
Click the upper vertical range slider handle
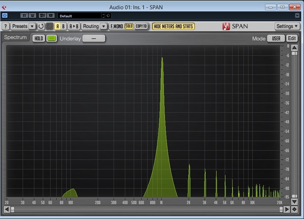[x=294, y=53]
